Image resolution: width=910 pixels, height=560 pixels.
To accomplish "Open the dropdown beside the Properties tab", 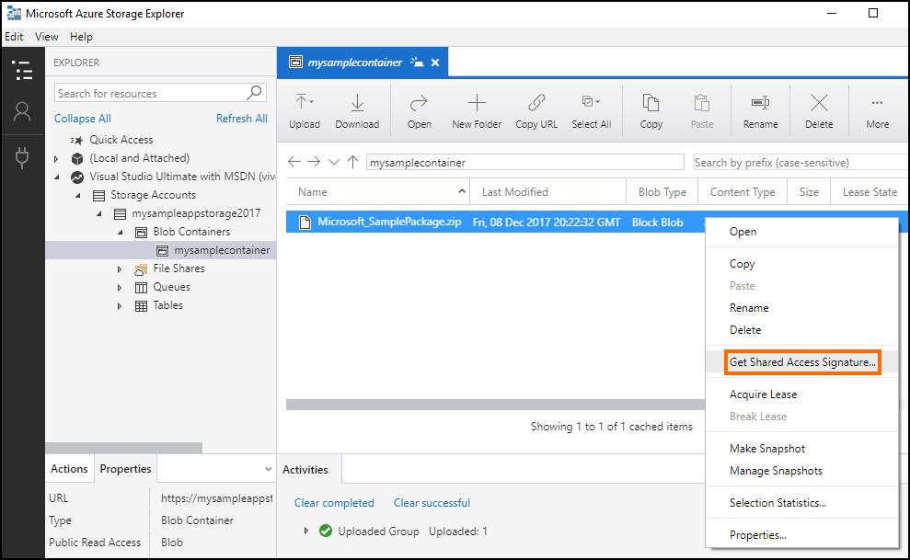I will (267, 468).
